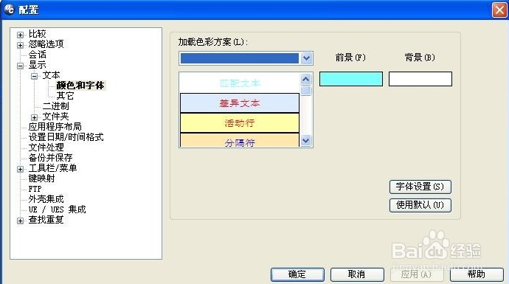
Task: Open help via 帮助 button
Action: 477,274
